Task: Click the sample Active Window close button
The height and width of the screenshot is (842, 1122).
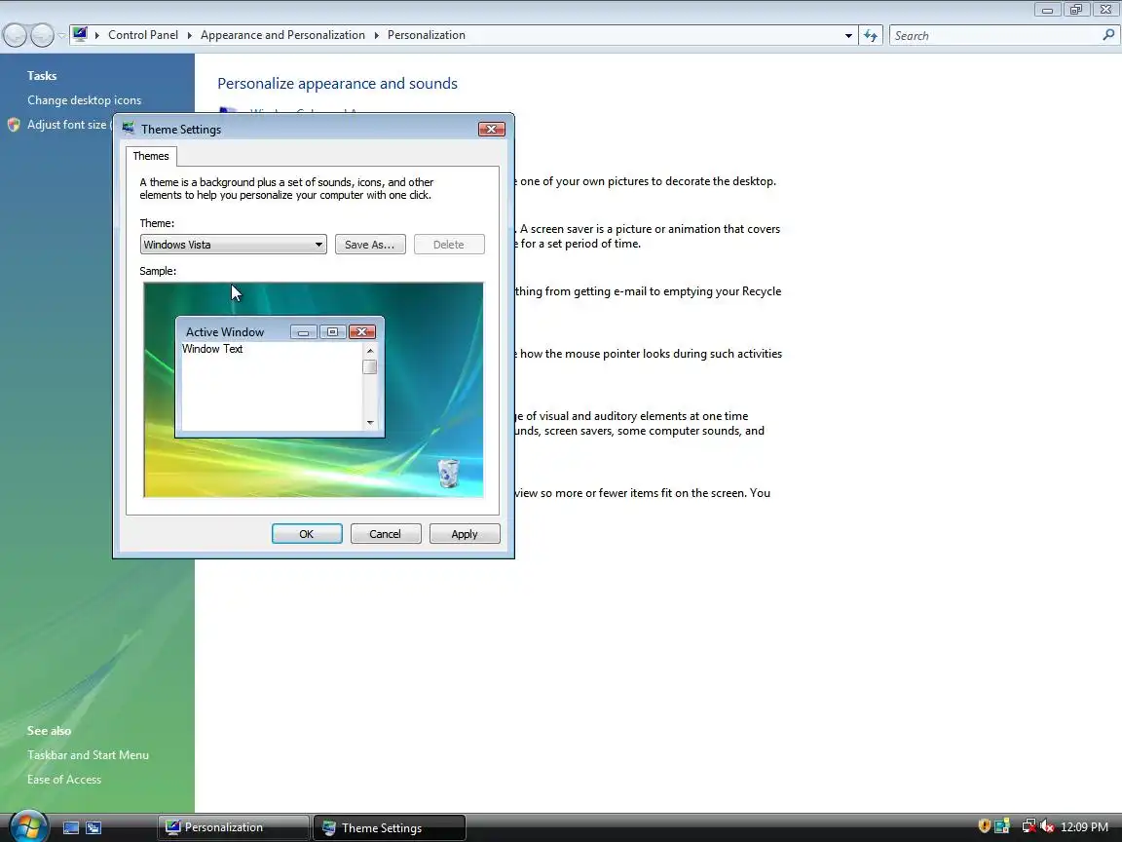Action: [x=362, y=331]
